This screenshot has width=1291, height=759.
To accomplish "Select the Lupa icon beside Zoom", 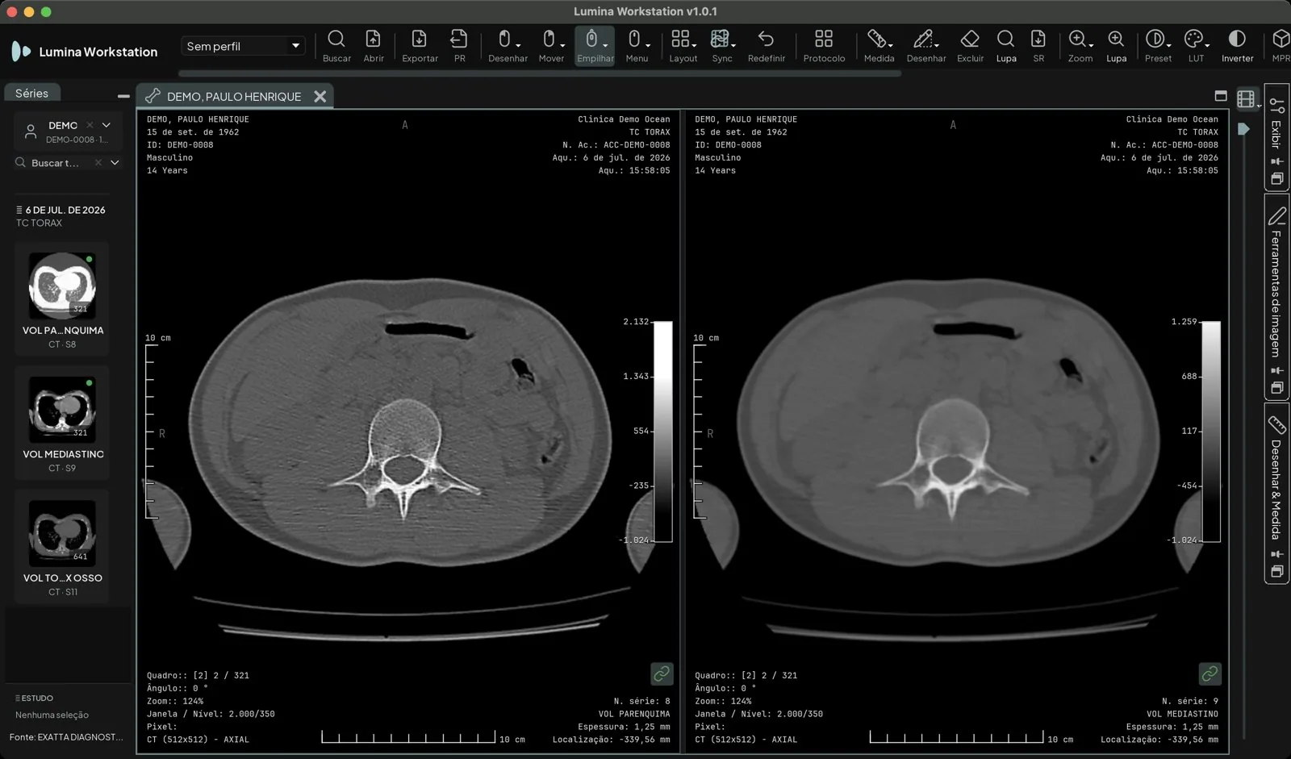I will click(x=1116, y=46).
